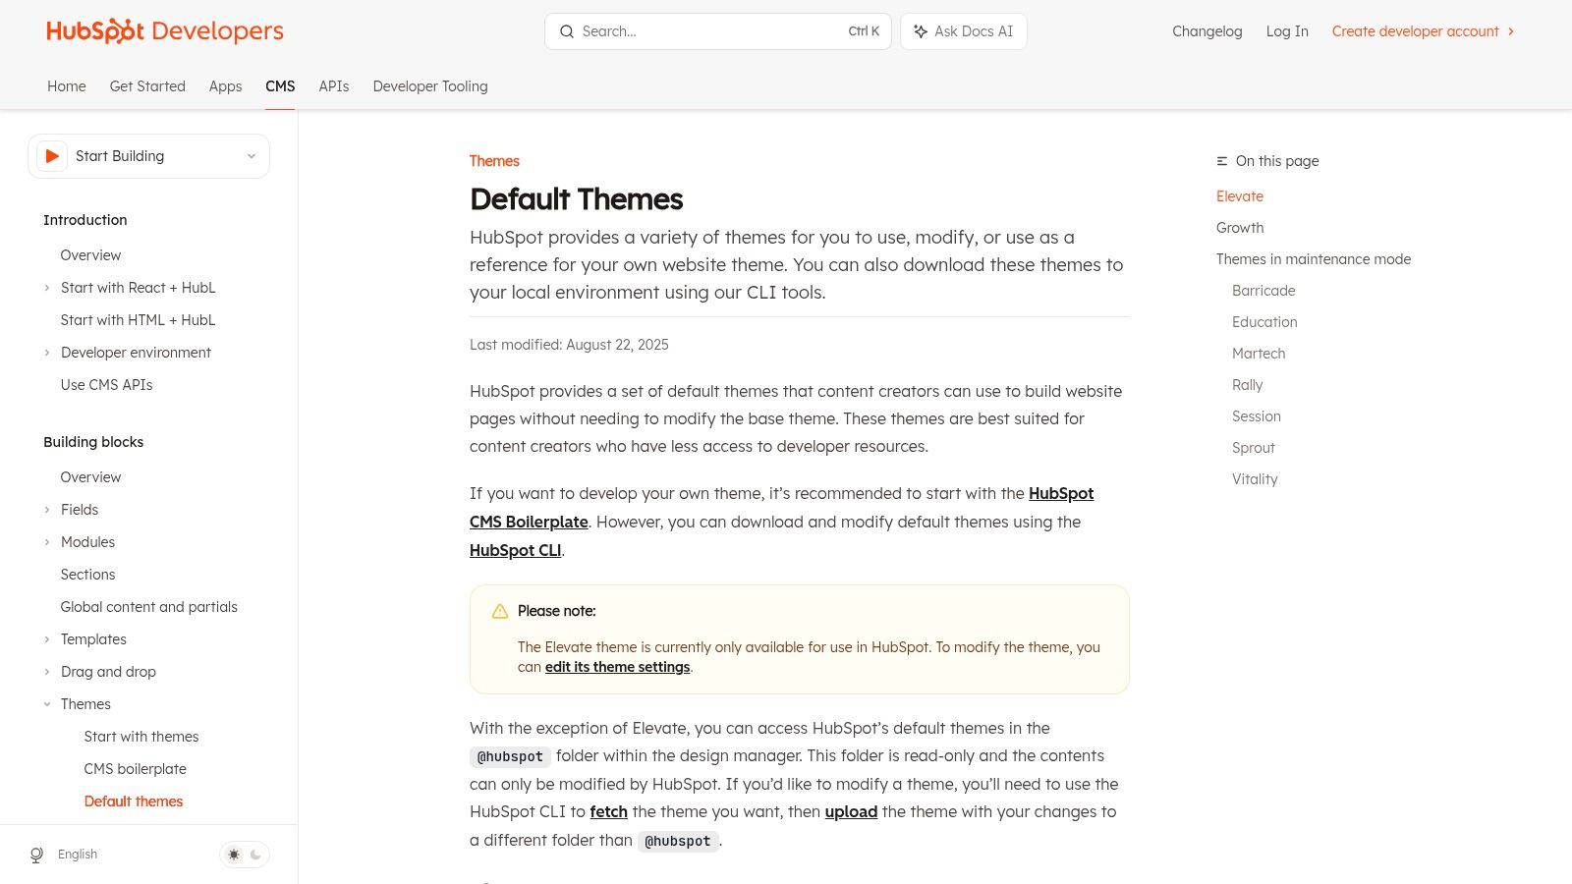Open the Start Building dropdown
The height and width of the screenshot is (884, 1572).
click(x=251, y=155)
